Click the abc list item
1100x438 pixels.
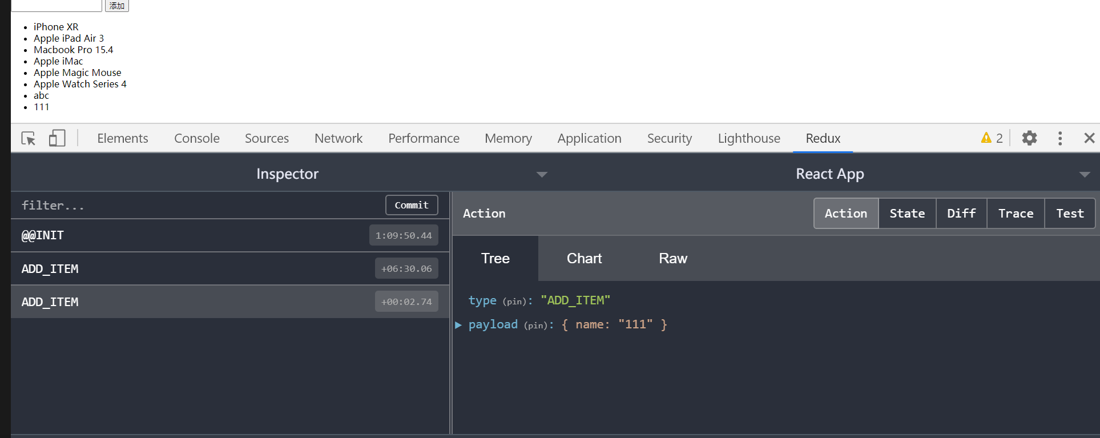(41, 95)
